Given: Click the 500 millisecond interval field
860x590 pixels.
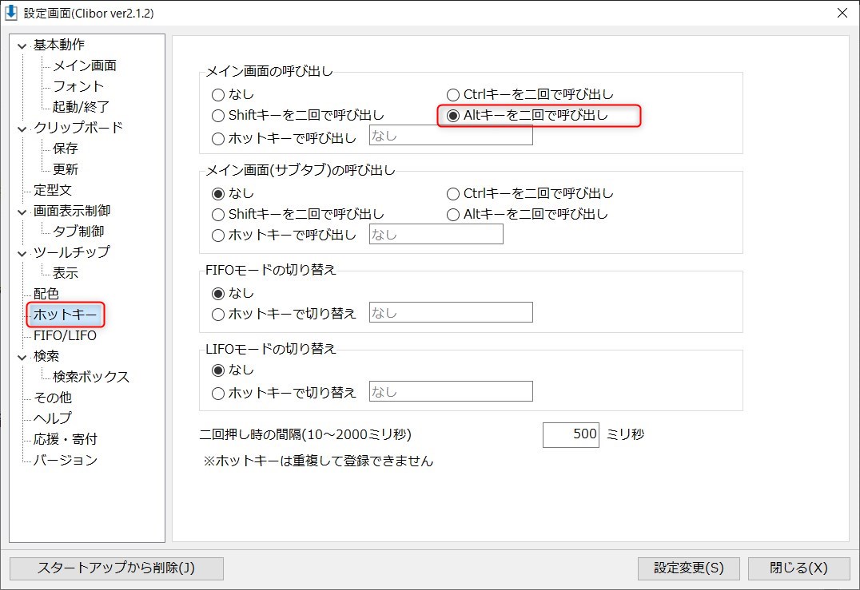Looking at the screenshot, I should click(x=571, y=434).
